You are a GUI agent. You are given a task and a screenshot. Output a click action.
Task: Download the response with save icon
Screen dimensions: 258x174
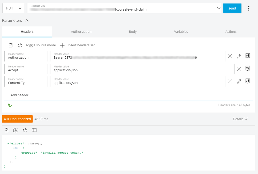pos(16,130)
